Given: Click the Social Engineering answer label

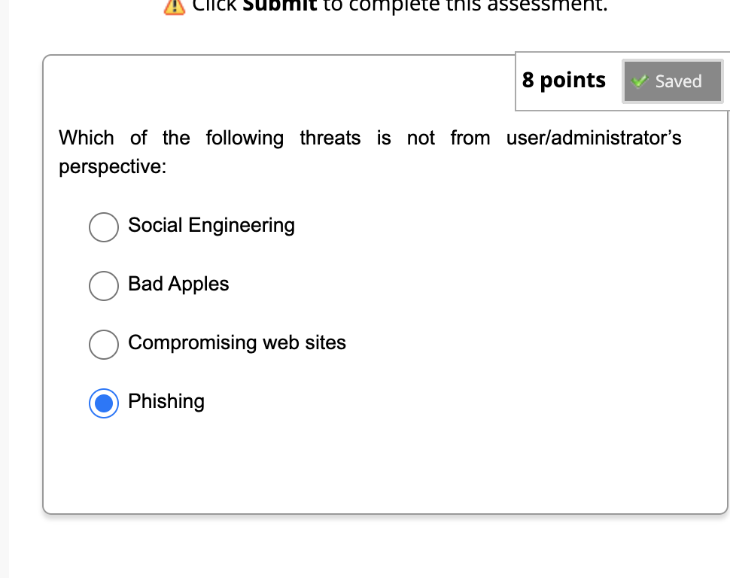Looking at the screenshot, I should click(211, 226).
